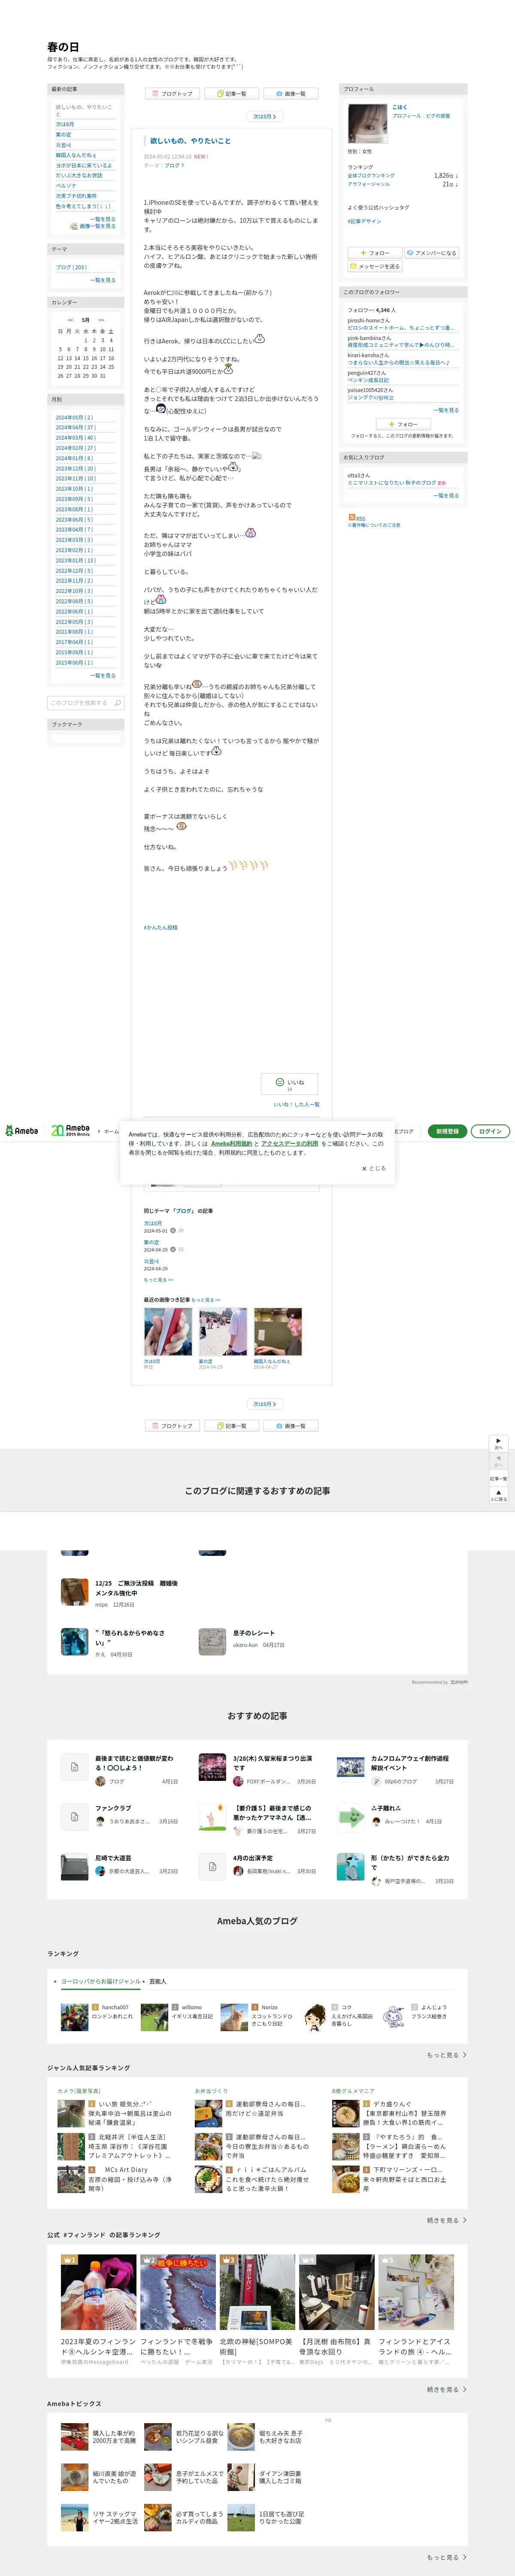515x2576 pixels.
Task: Open 2024年03月 (40) monthly archive
Action: (76, 438)
